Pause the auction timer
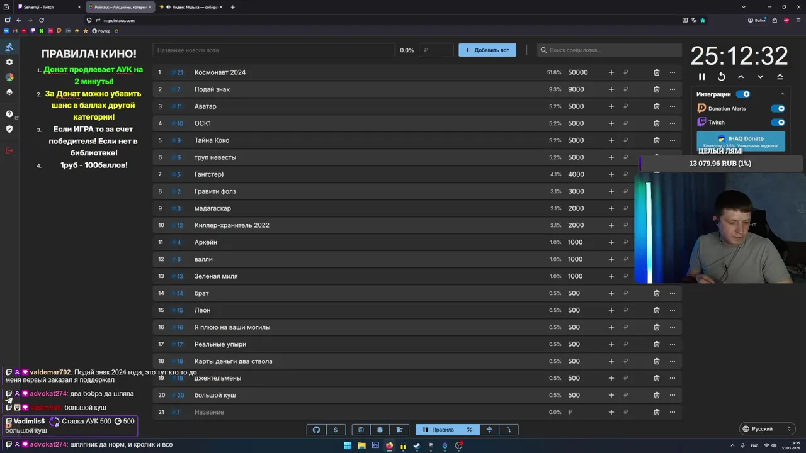 (x=702, y=77)
